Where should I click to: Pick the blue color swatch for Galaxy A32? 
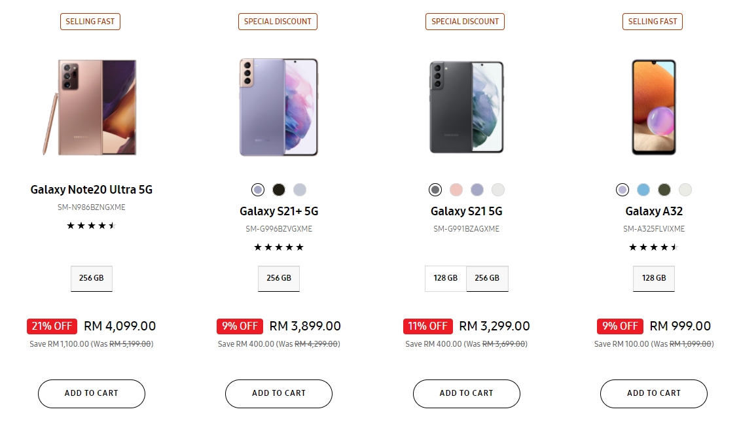[x=643, y=189]
